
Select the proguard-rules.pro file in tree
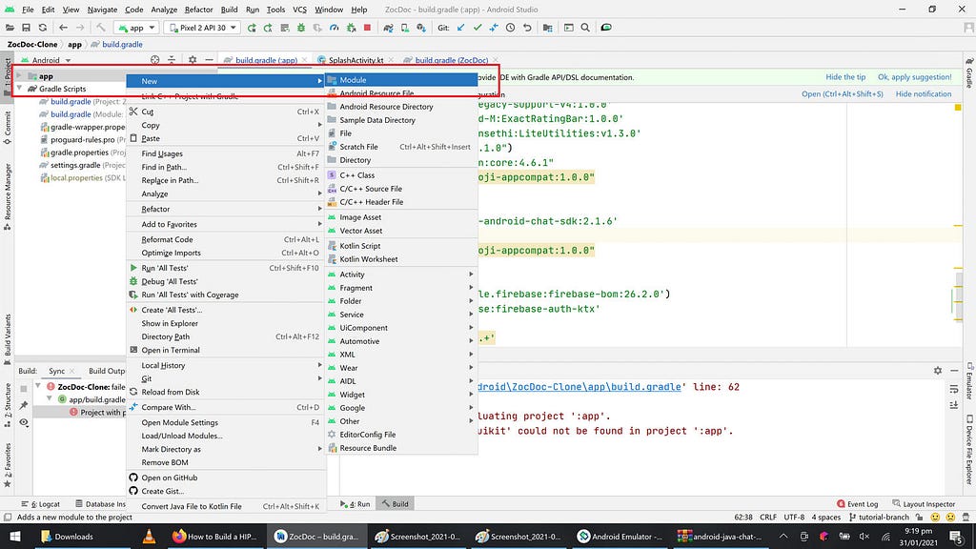(x=82, y=140)
